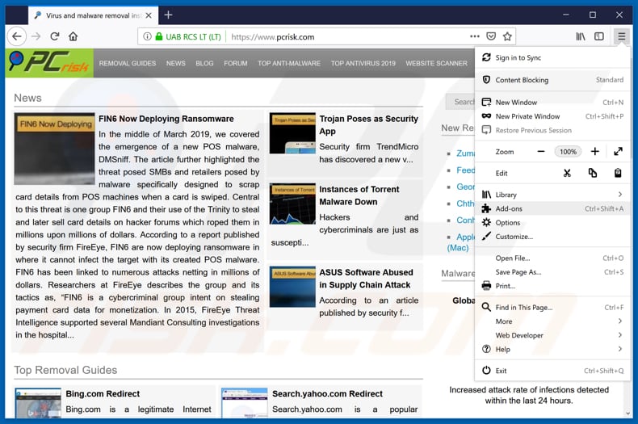Choose New Window menu item
638x424 pixels.
pyautogui.click(x=552, y=102)
